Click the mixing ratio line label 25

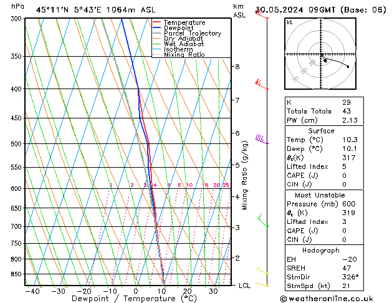(x=226, y=185)
